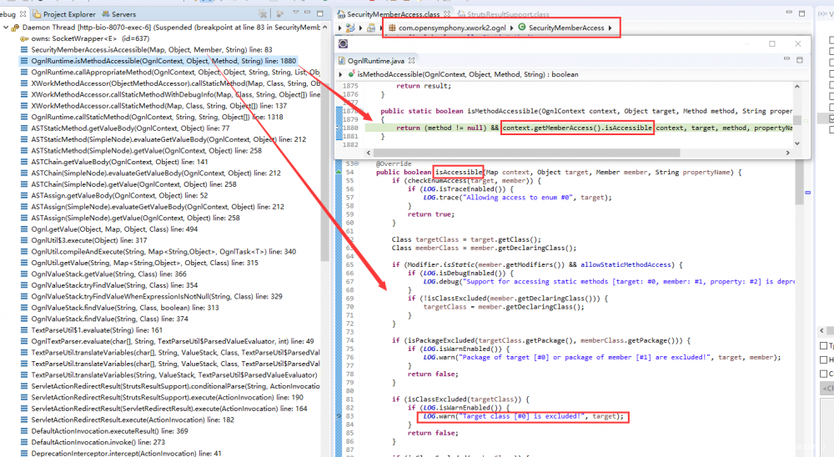
Task: Switch to the Project Explorer tab
Action: (64, 14)
